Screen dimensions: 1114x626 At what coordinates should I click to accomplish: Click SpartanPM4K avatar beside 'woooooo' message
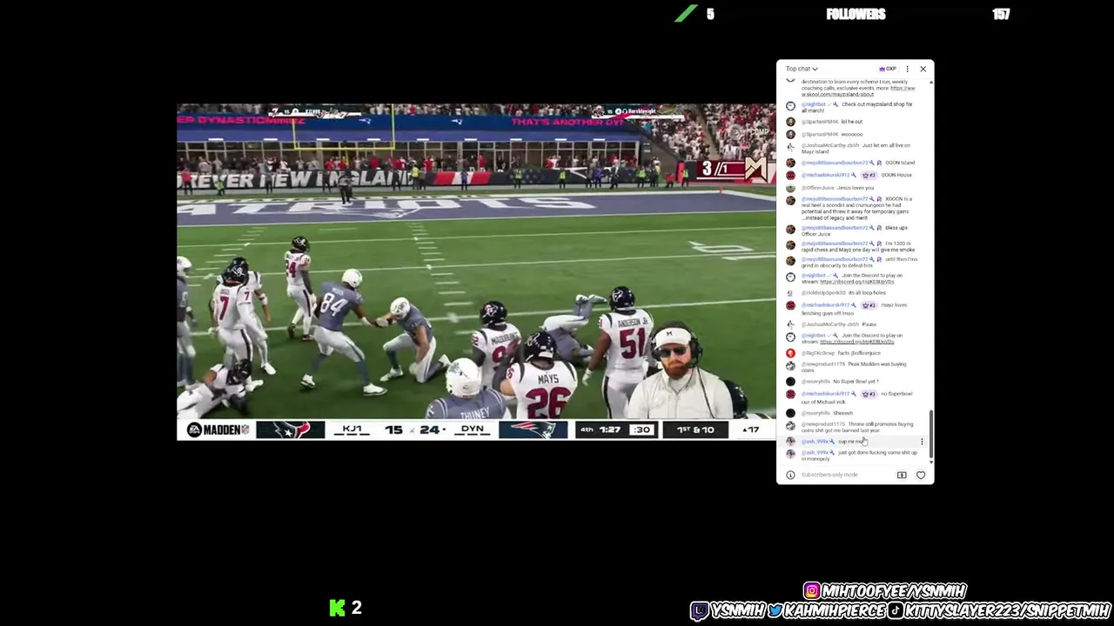click(790, 135)
